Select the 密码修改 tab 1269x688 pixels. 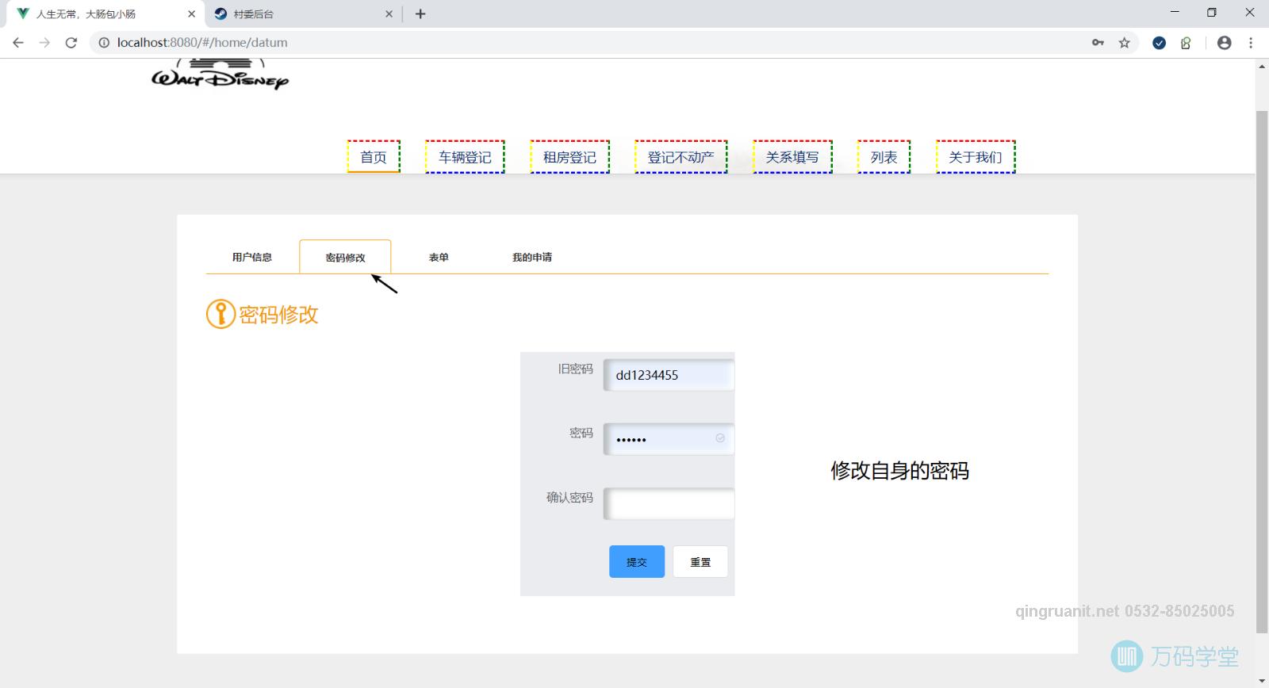pos(345,257)
